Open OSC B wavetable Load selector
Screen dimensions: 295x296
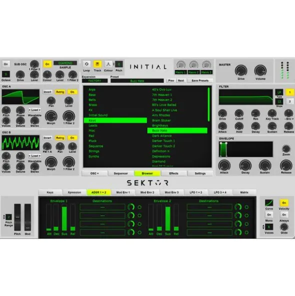click(x=34, y=156)
